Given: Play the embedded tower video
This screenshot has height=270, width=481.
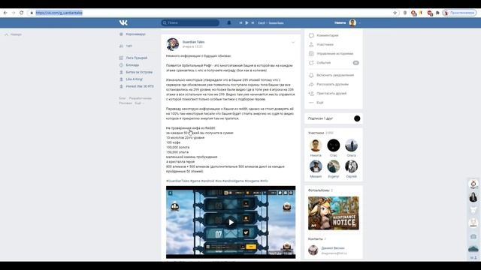Looking at the screenshot, I should point(231,222).
